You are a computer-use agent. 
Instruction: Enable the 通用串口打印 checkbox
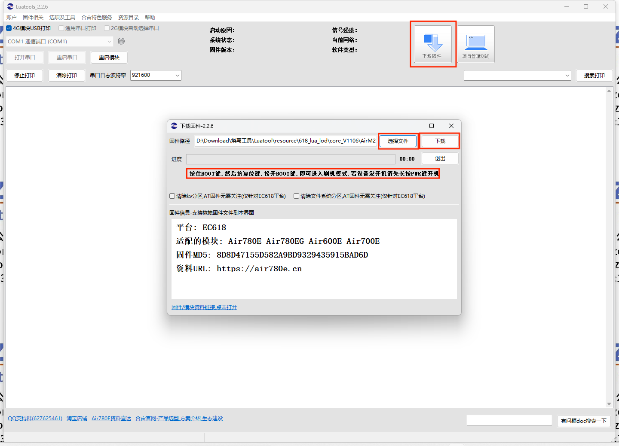pos(61,28)
